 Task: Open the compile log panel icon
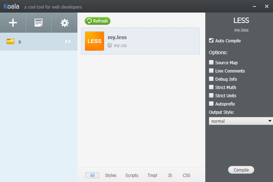39,23
